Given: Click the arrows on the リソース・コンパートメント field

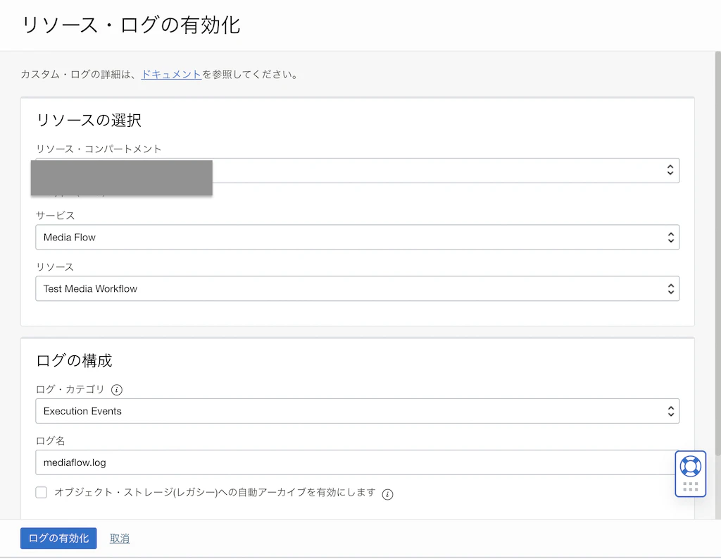Looking at the screenshot, I should click(x=670, y=170).
